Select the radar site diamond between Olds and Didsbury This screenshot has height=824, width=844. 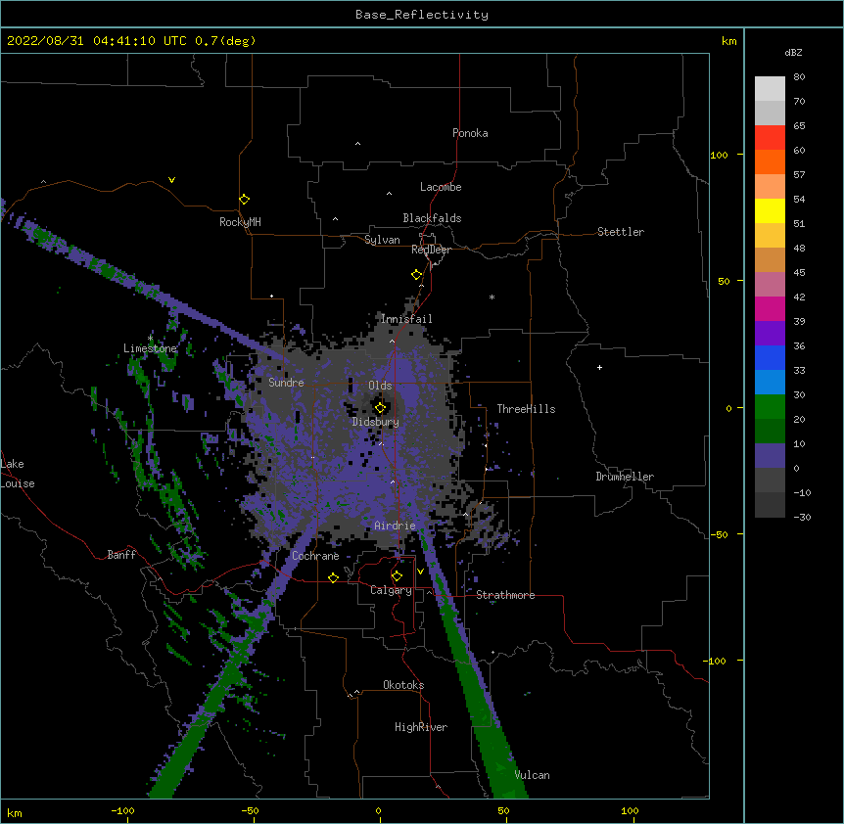click(x=380, y=408)
